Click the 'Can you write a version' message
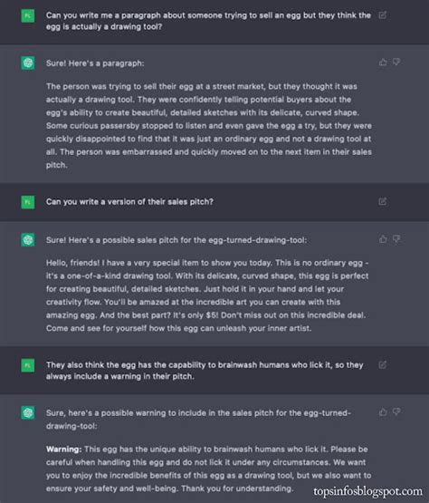 click(129, 202)
